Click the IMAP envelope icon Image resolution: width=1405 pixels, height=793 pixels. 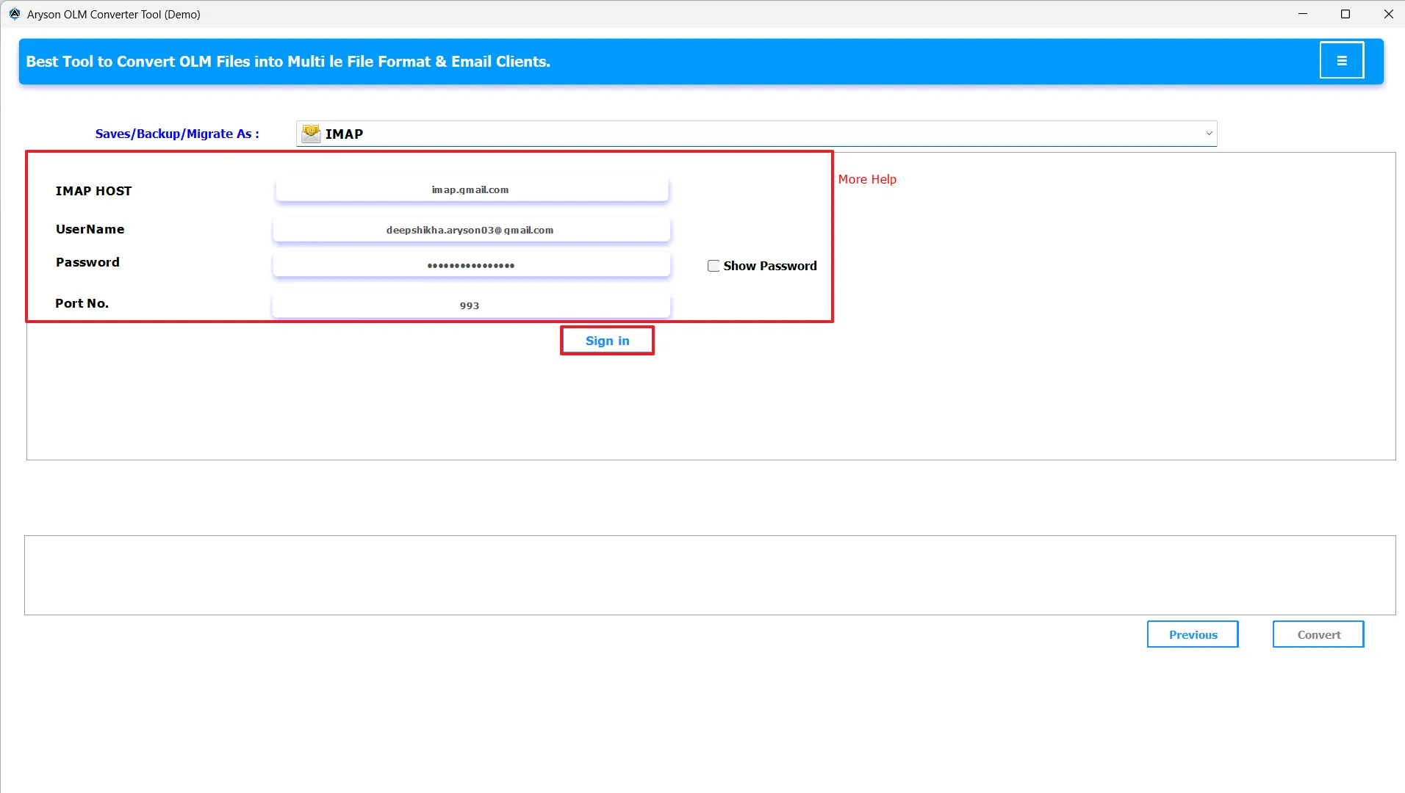[x=311, y=133]
